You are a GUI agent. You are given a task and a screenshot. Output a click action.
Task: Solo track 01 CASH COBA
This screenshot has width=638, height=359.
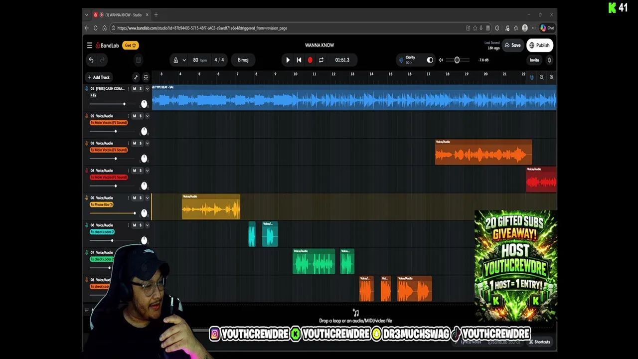pyautogui.click(x=140, y=89)
